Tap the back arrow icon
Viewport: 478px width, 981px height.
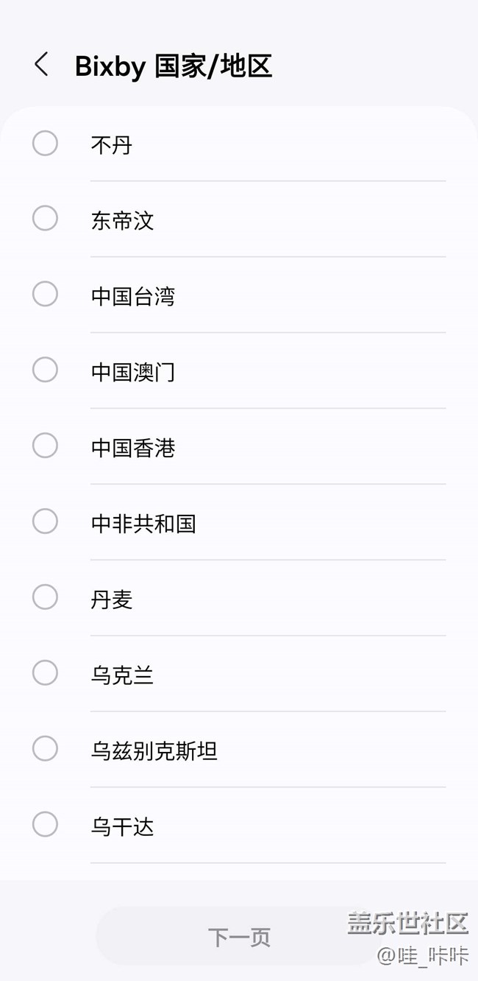pyautogui.click(x=41, y=65)
